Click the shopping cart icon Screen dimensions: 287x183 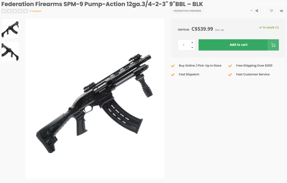(273, 45)
